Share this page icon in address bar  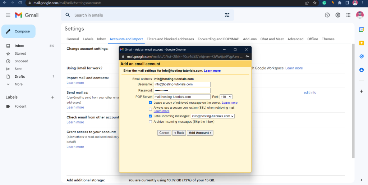point(307,3)
